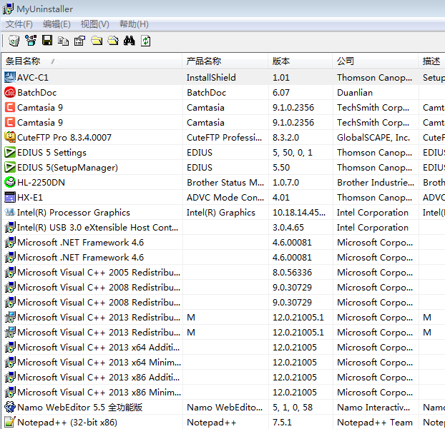The height and width of the screenshot is (429, 445).
Task: Click the EDIUS 5(SetupManager) entry icon
Action: [10, 167]
